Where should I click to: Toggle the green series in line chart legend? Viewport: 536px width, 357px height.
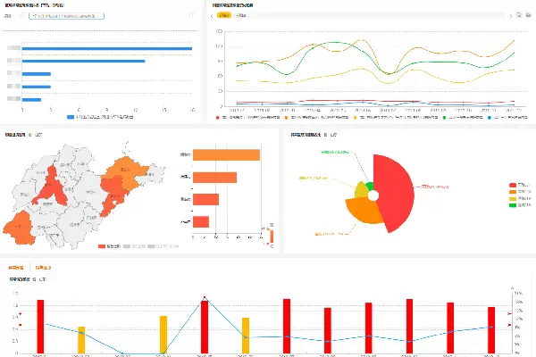pos(445,116)
